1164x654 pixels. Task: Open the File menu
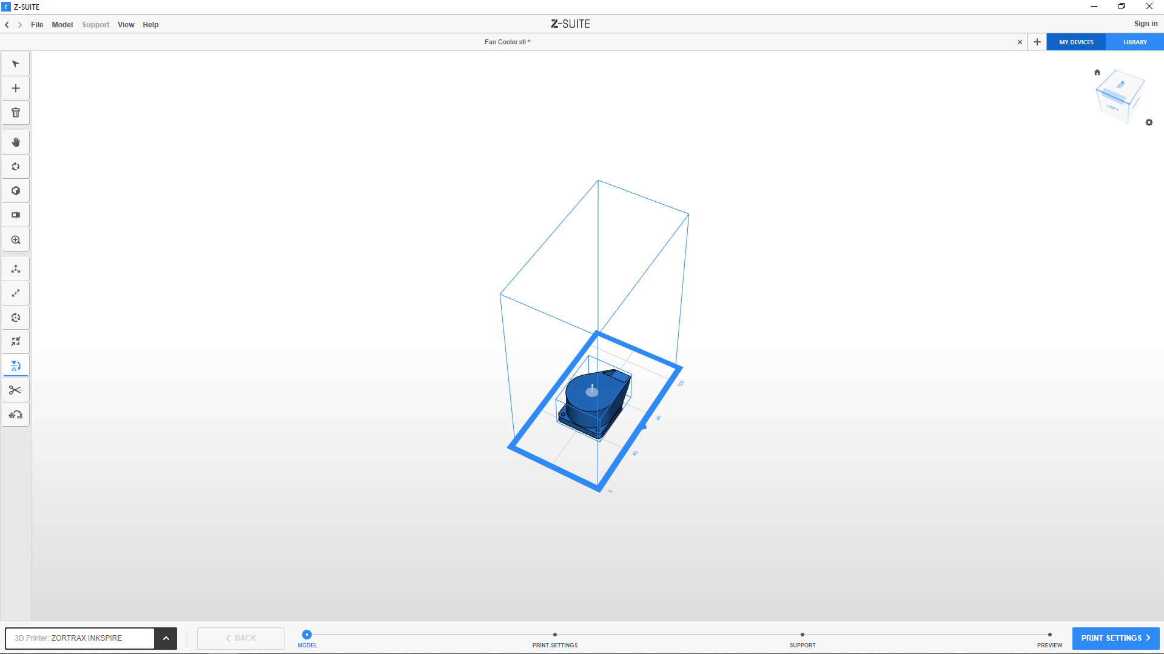37,25
